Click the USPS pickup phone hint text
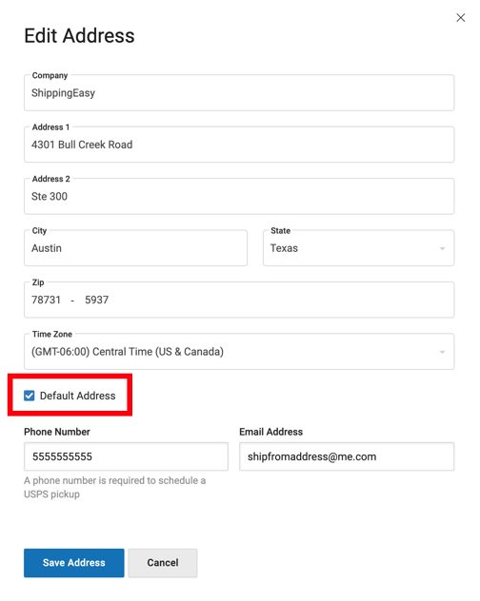The image size is (480, 601). pyautogui.click(x=115, y=487)
